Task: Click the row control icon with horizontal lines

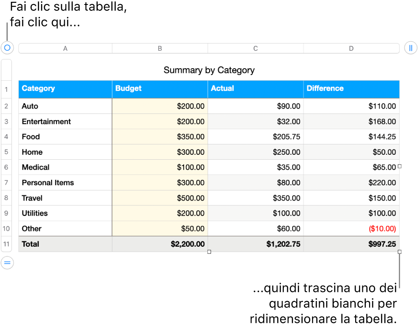Action: (7, 263)
